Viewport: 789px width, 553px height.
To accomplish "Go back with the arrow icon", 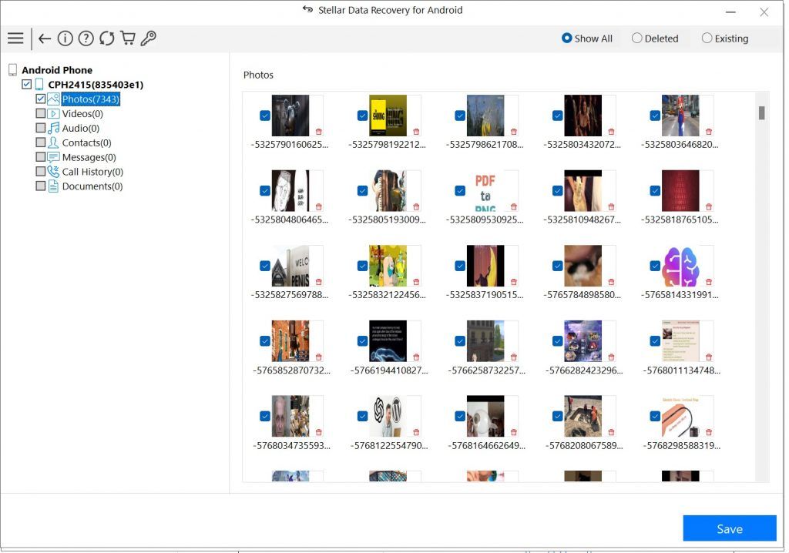I will point(44,39).
